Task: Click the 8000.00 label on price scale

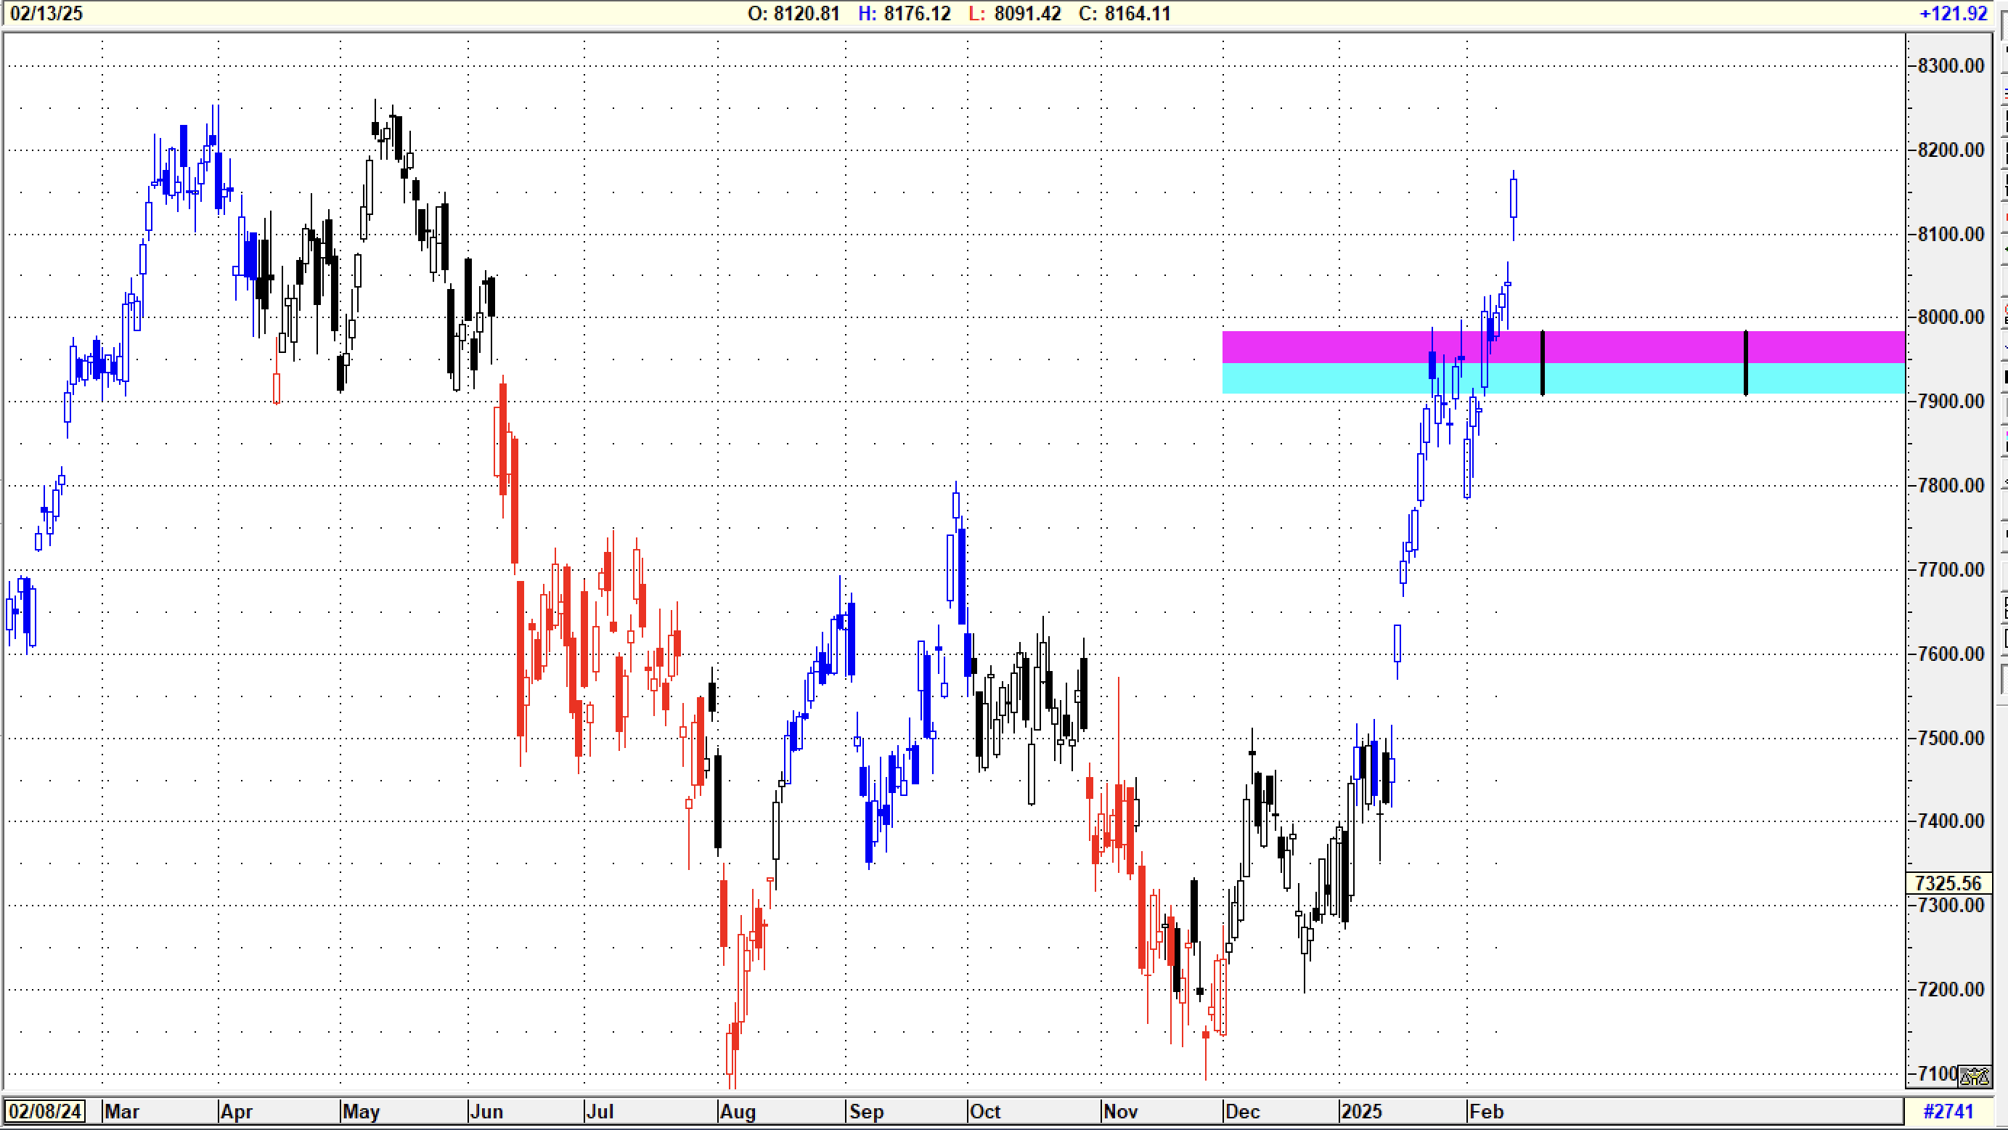Action: point(1951,317)
